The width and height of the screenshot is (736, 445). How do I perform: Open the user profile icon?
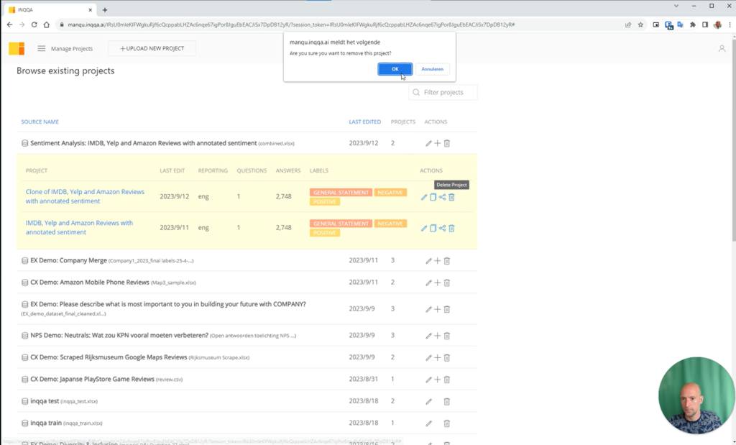722,48
